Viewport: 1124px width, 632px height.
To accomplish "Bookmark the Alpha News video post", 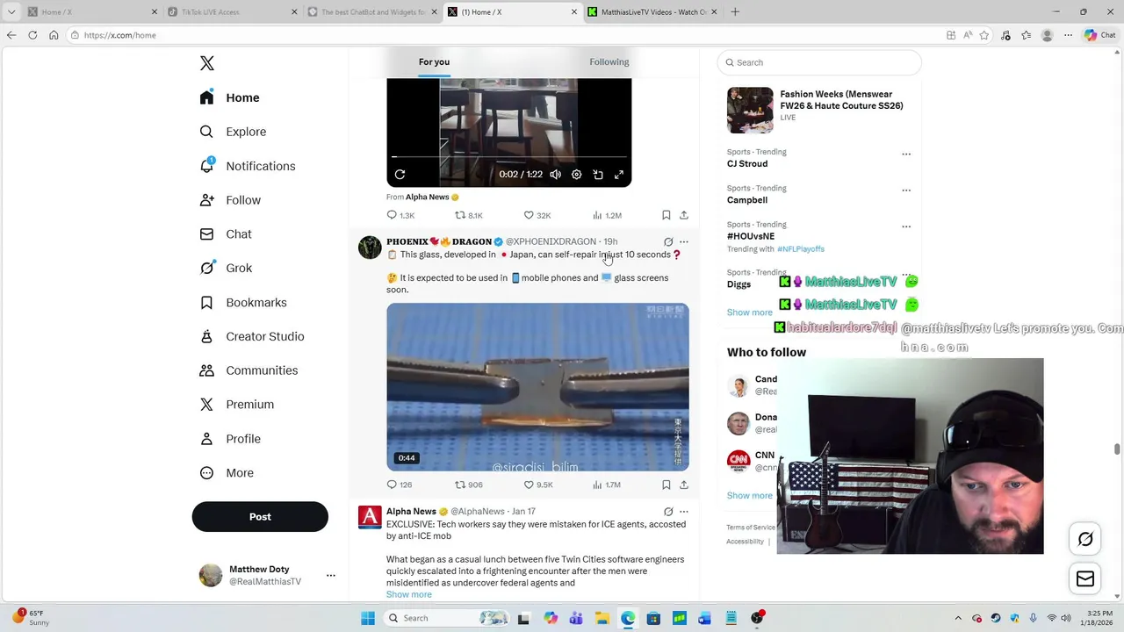I will point(666,215).
